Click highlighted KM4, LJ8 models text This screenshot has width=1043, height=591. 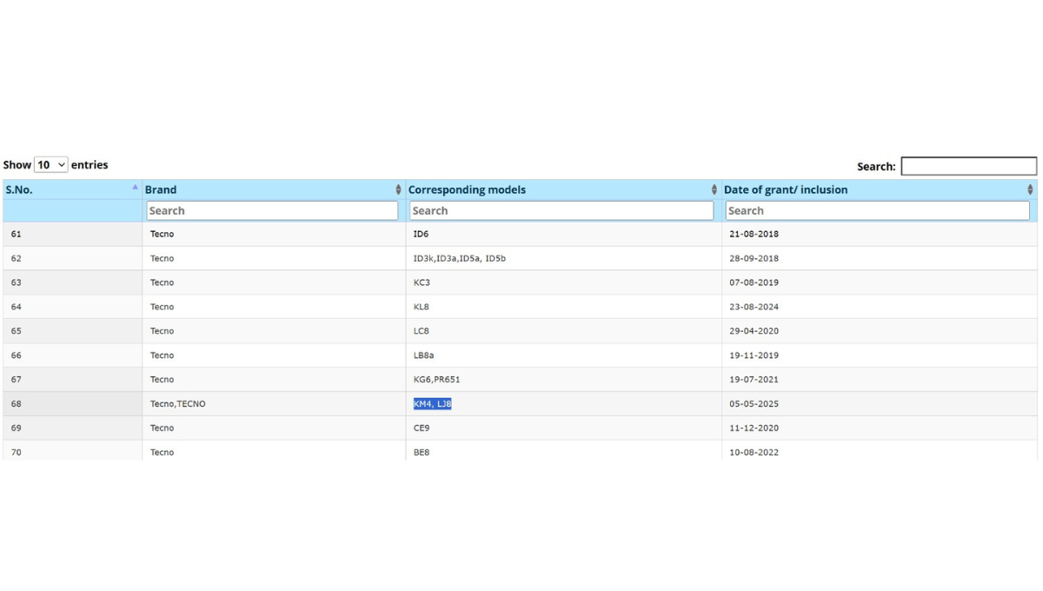tap(432, 404)
